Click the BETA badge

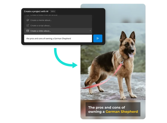click(53, 11)
